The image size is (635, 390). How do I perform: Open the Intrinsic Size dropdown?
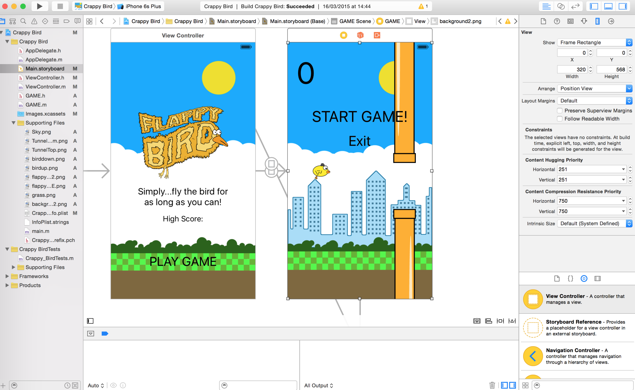(x=595, y=223)
